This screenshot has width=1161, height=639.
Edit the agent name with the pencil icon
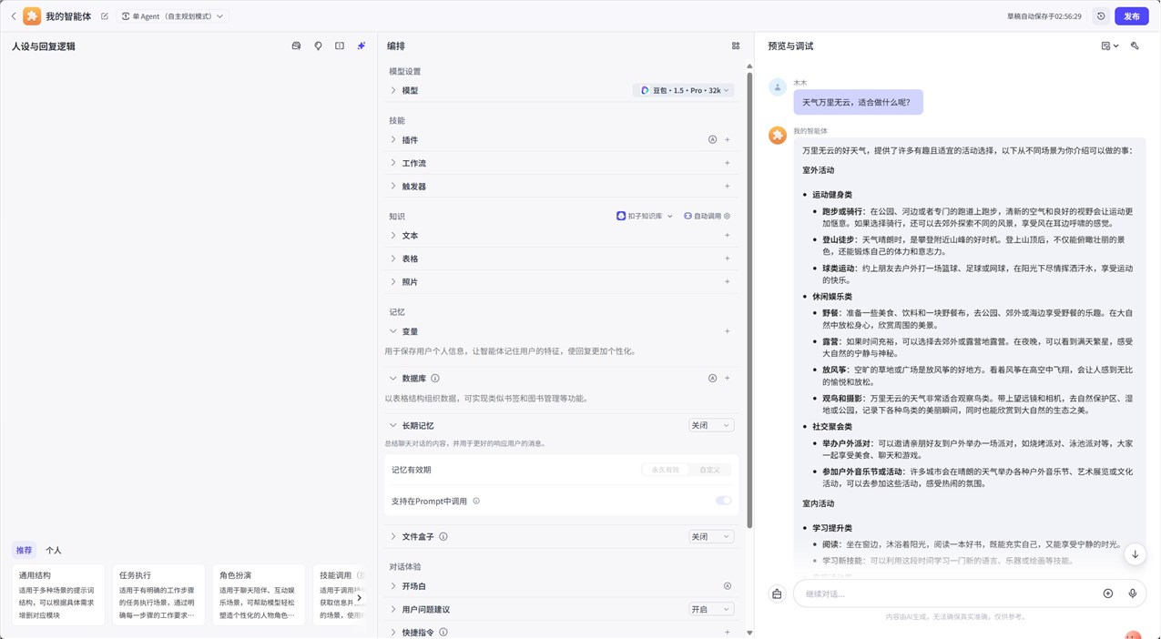pyautogui.click(x=105, y=16)
